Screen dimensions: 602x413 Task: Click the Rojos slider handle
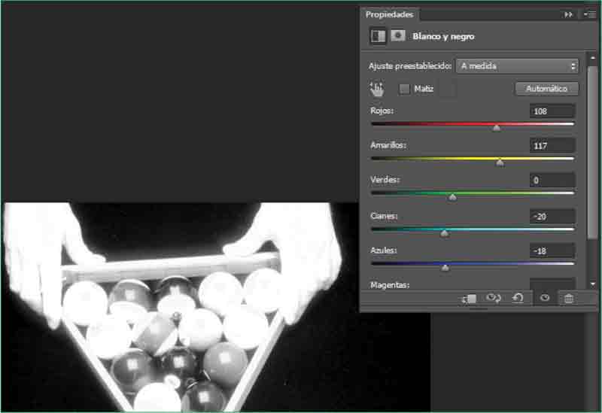[x=497, y=128]
